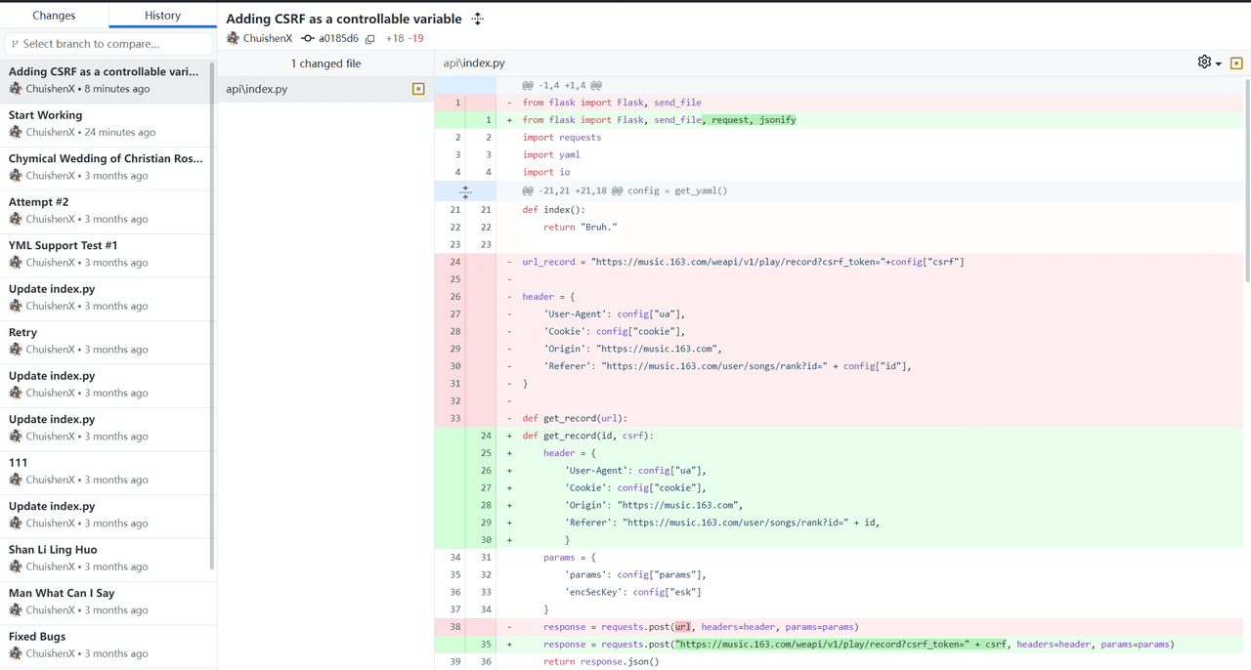Viewport: 1251px width, 670px height.
Task: Click the commit list vertical scrollbar
Action: click(x=212, y=313)
